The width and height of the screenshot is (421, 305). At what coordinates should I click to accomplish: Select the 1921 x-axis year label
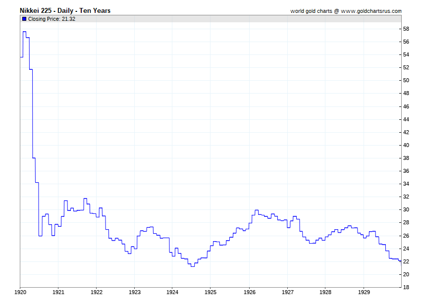pos(58,292)
